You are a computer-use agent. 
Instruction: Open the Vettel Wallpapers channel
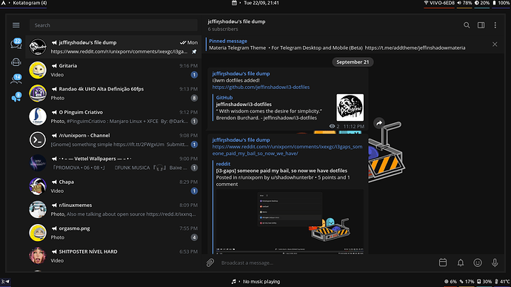pyautogui.click(x=113, y=163)
